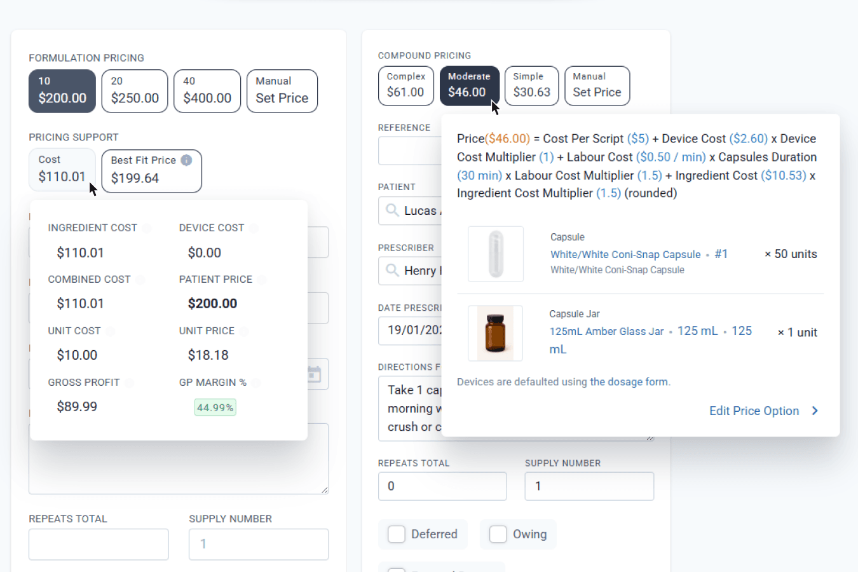Click the Date Prescribed field showing 19/01

click(x=410, y=330)
